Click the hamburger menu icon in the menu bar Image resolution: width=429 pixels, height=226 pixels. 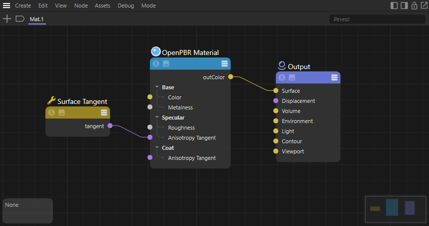coord(7,6)
